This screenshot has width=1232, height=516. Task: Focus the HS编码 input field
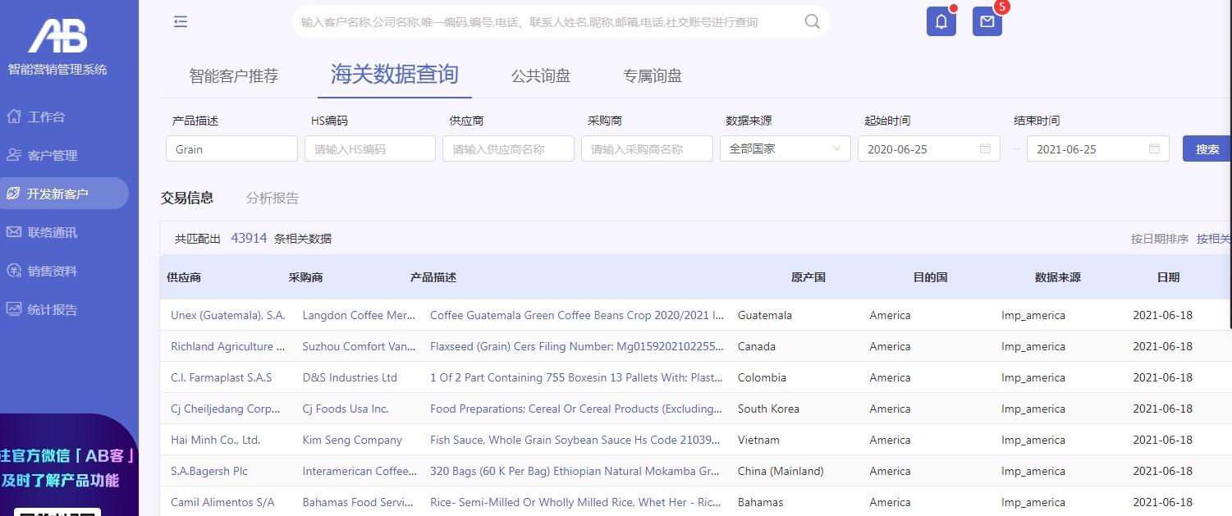tap(370, 148)
